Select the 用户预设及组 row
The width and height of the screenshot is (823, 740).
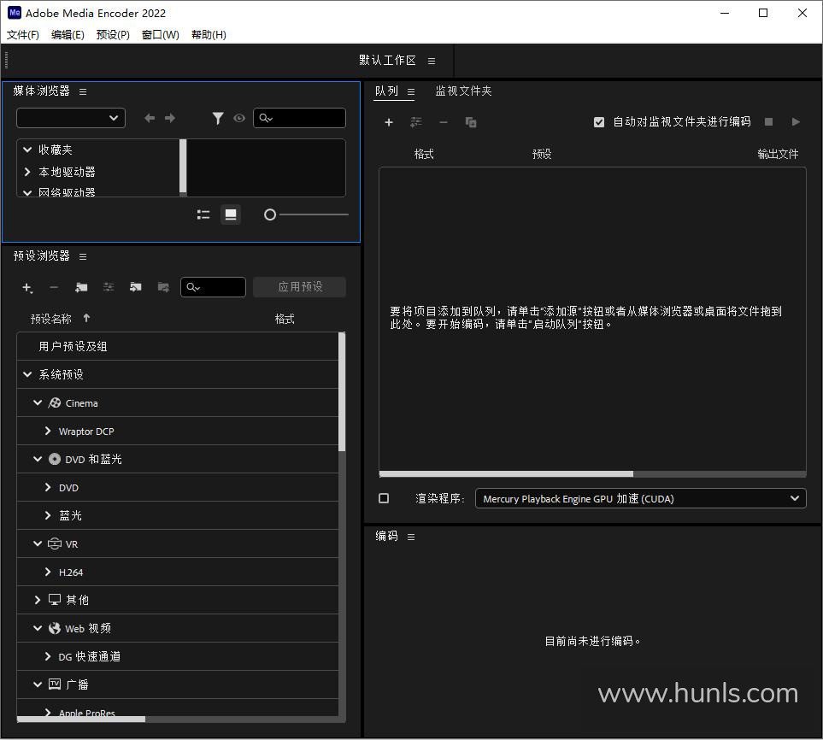(178, 346)
